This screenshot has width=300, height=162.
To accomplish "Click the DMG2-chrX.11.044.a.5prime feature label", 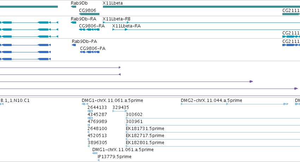I will coord(212,101).
